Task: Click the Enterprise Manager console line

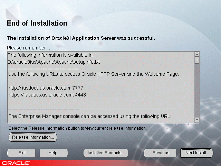Action: 90,116
